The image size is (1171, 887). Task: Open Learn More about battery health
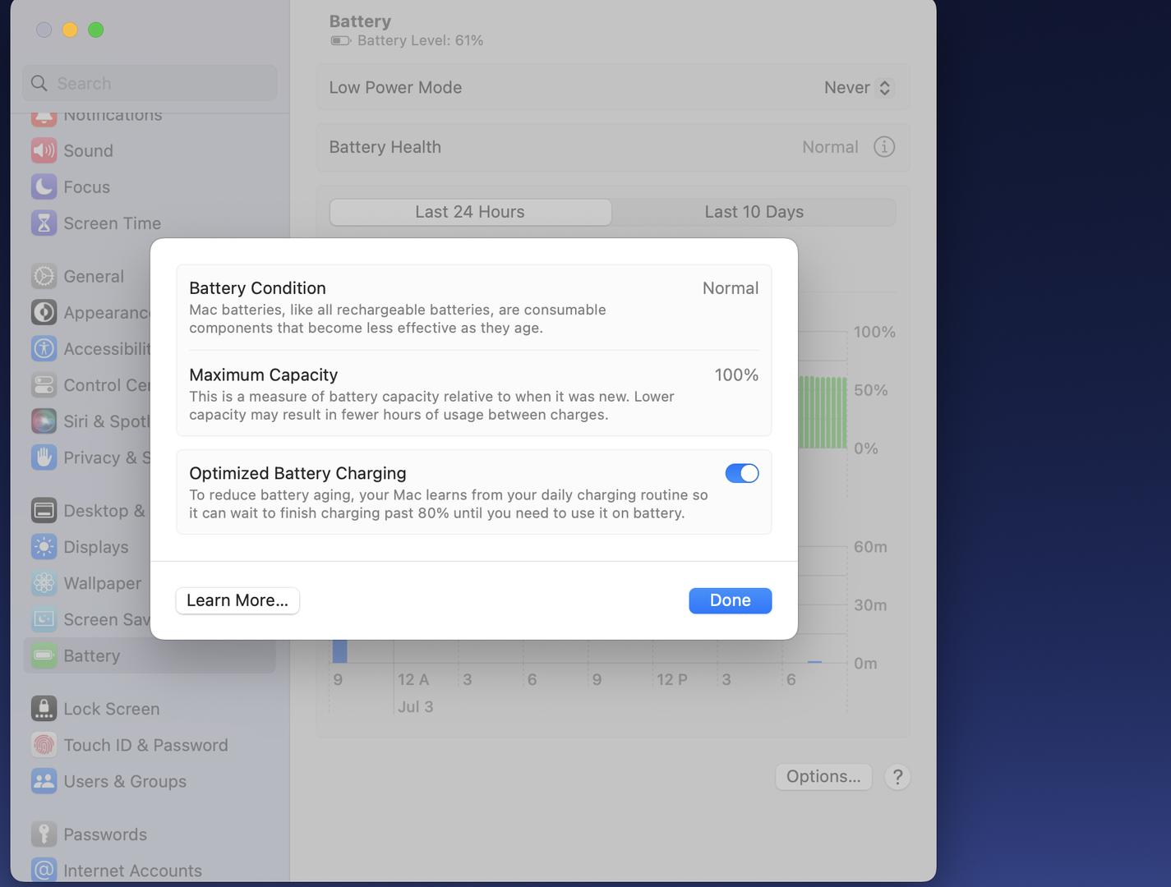pyautogui.click(x=237, y=600)
